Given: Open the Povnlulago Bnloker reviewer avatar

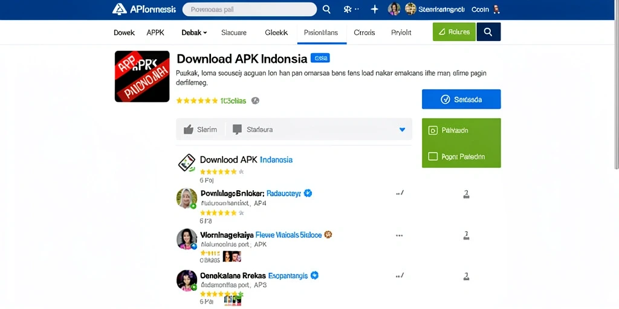Looking at the screenshot, I should (186, 198).
